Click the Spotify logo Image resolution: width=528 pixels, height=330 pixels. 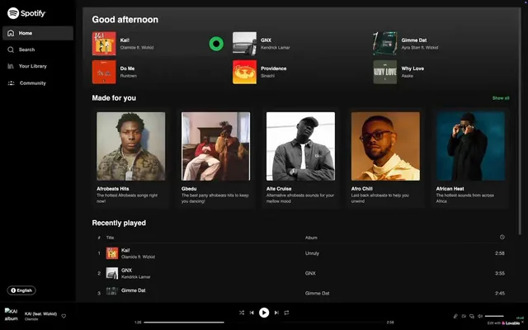pyautogui.click(x=26, y=13)
